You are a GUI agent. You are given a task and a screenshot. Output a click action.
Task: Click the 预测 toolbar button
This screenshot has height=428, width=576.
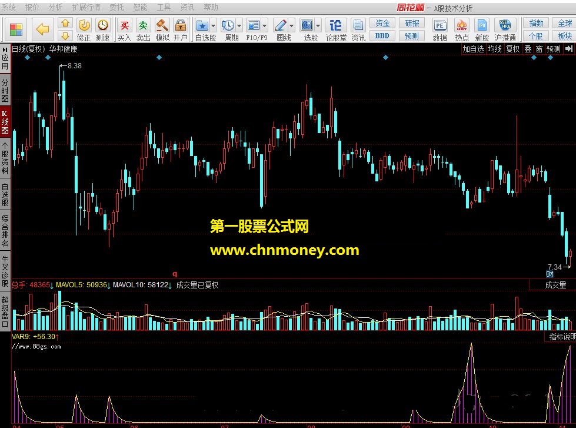click(x=412, y=36)
